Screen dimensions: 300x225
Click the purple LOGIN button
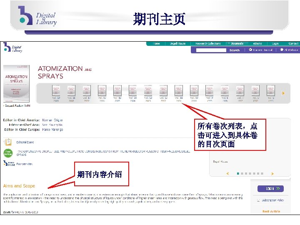270,189
